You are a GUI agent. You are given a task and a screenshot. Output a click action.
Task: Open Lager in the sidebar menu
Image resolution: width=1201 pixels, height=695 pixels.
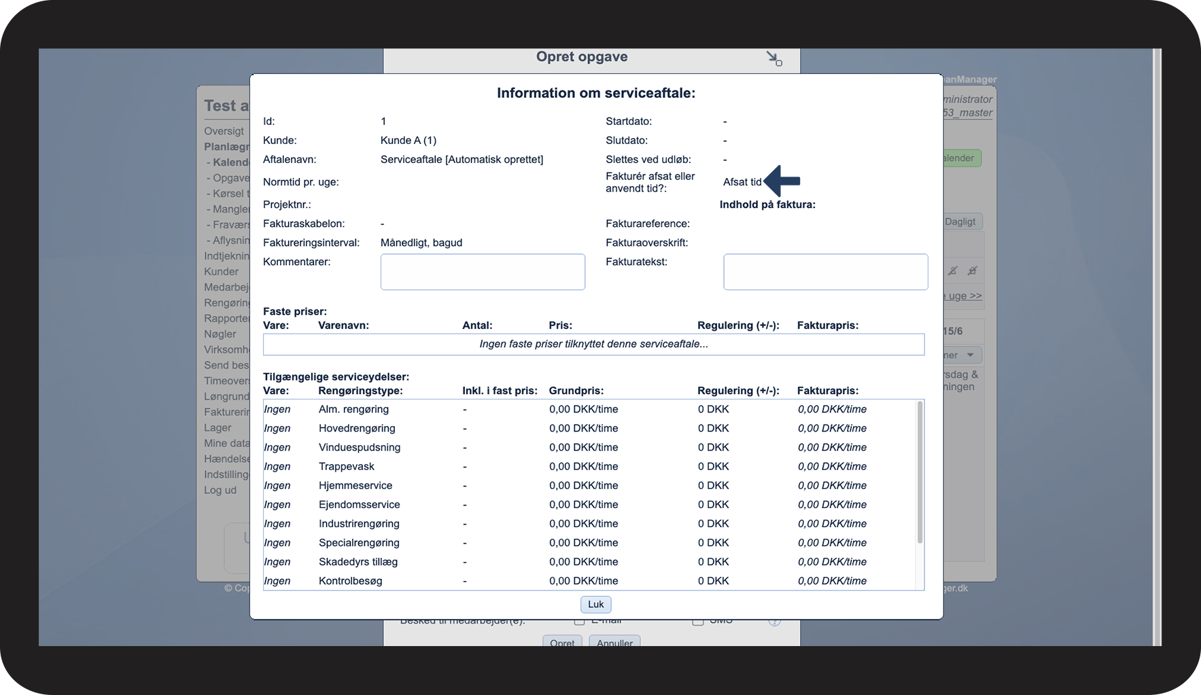tap(218, 428)
